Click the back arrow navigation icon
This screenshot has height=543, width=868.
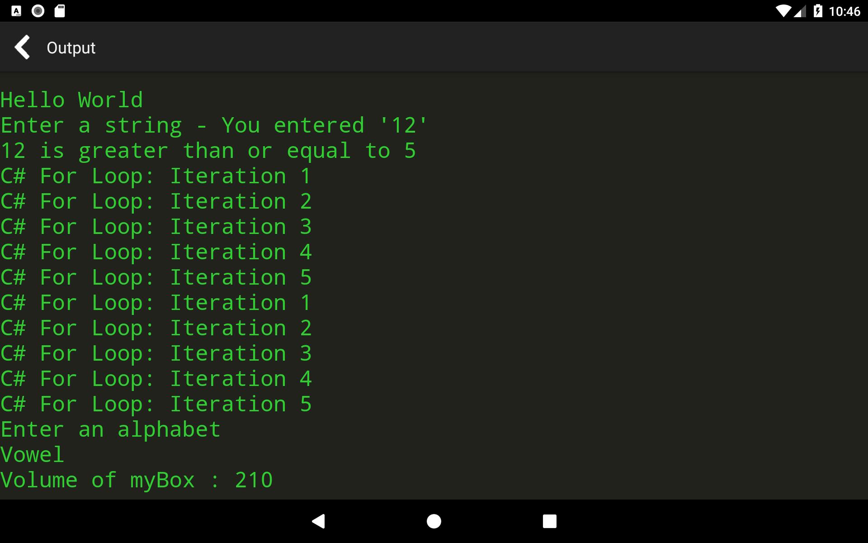[22, 48]
